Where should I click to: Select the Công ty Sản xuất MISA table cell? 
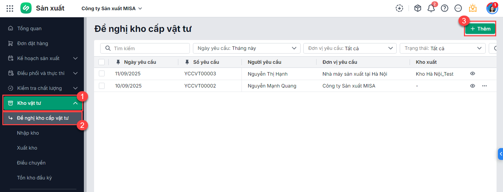point(349,86)
